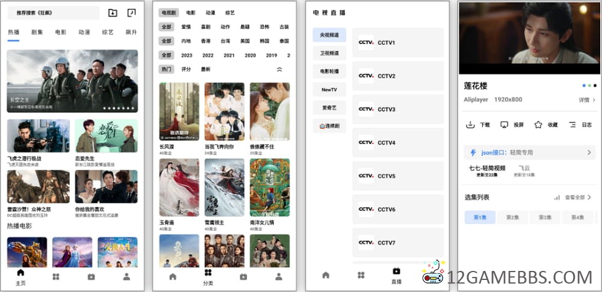Open CCTV5 channel row
The width and height of the screenshot is (602, 292).
coord(398,176)
